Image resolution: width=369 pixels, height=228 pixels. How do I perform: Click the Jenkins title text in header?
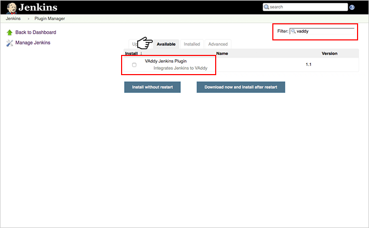(x=38, y=7)
